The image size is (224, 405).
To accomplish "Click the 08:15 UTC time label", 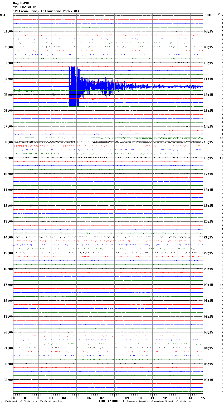I will pyautogui.click(x=208, y=31).
